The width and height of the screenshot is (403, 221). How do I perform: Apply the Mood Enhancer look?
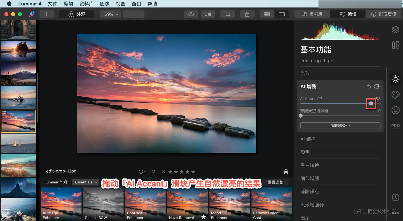[x=229, y=204]
